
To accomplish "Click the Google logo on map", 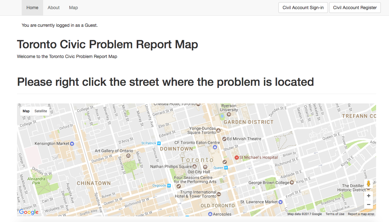I will (29, 212).
